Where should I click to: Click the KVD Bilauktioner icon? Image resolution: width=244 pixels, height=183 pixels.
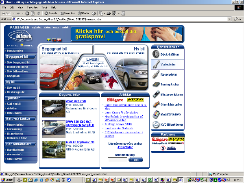[156, 124]
